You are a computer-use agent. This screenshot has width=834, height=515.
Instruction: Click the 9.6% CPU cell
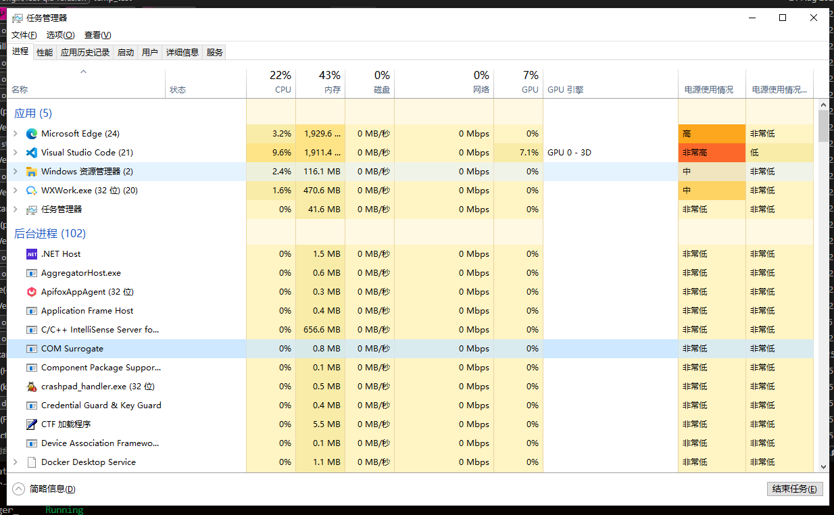271,153
